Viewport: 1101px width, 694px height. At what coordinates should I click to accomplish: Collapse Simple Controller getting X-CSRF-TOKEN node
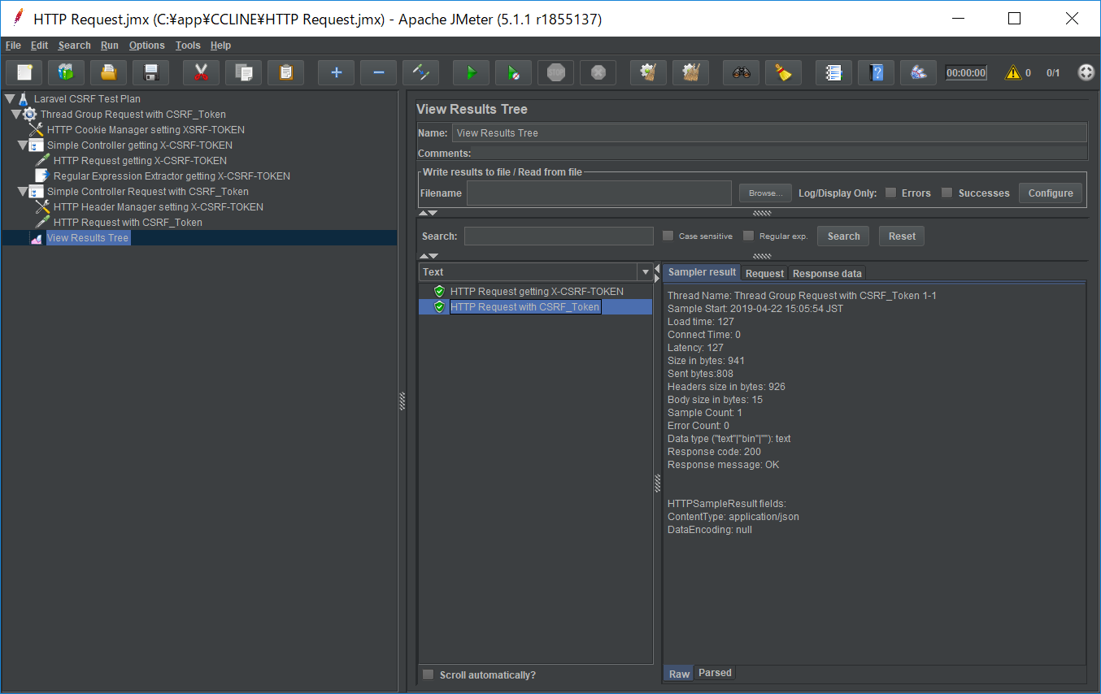coord(22,145)
